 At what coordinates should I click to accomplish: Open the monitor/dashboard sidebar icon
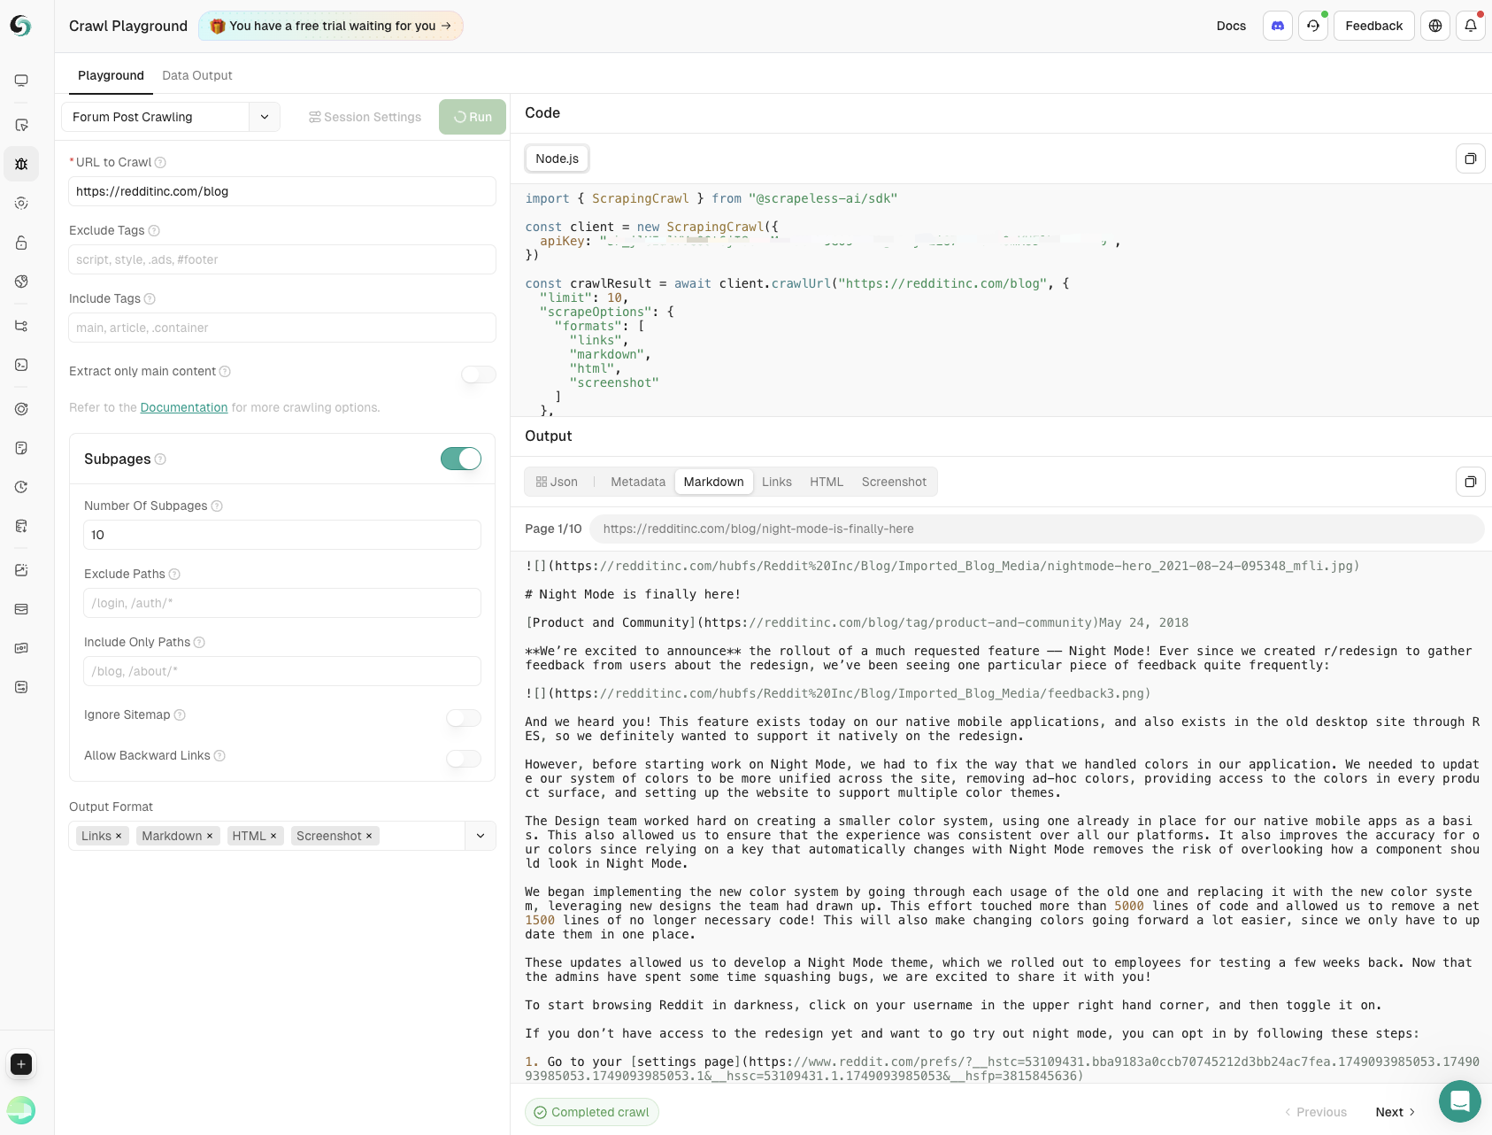click(21, 81)
